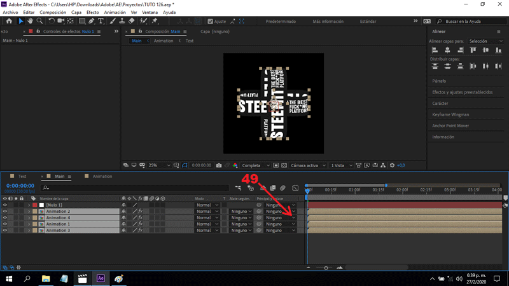Viewport: 509px width, 286px height.
Task: Pick the Rectangle shape tool
Action: pos(82,21)
